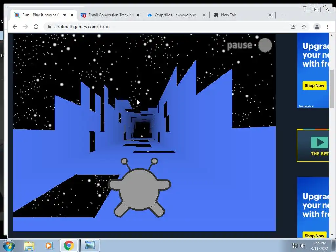Play the video in THE BEST ad box

coord(320,142)
